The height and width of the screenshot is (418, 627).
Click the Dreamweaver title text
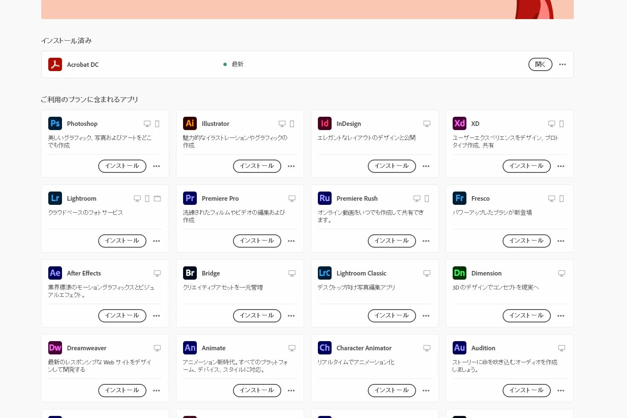tap(87, 348)
